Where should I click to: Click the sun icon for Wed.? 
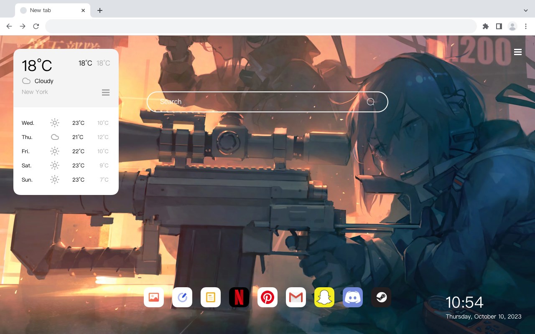tap(55, 123)
